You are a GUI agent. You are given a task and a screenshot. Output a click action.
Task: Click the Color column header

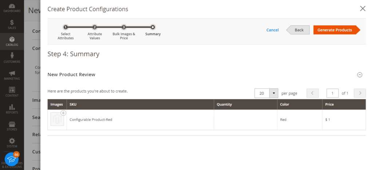(x=300, y=104)
